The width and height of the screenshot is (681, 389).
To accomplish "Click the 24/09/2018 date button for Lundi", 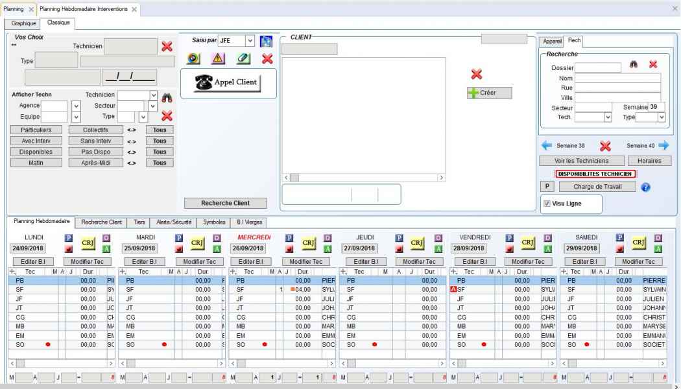I will click(29, 248).
